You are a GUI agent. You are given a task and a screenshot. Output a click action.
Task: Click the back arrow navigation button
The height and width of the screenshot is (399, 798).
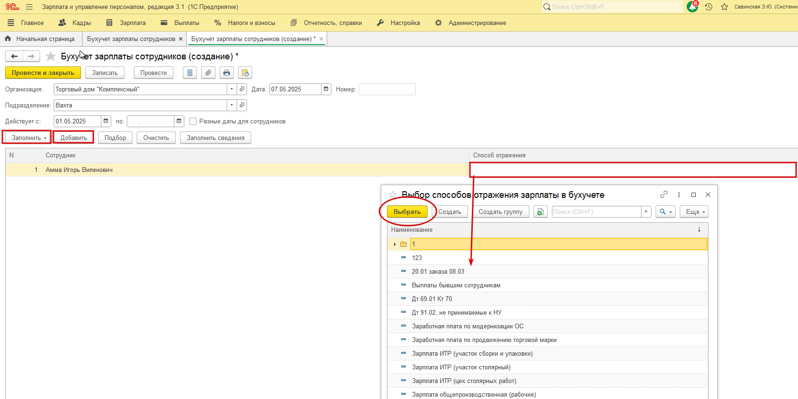[14, 57]
